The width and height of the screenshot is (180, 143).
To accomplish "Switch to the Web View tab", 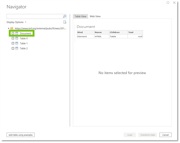I will [x=95, y=16].
